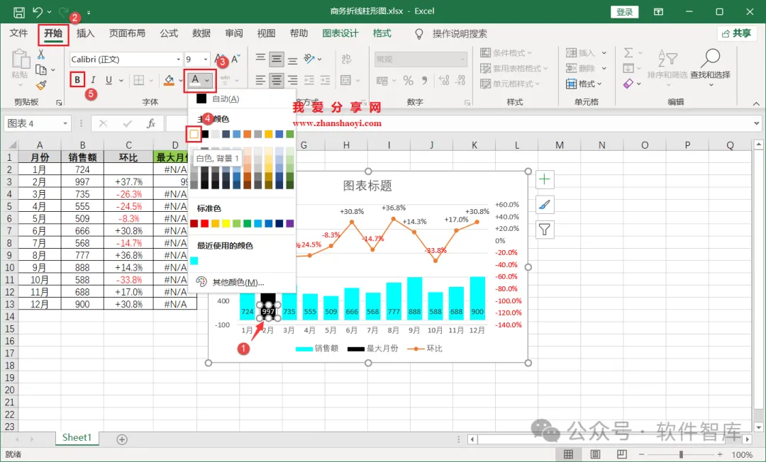The width and height of the screenshot is (766, 462).
Task: Click the comma style icon
Action: (x=425, y=81)
